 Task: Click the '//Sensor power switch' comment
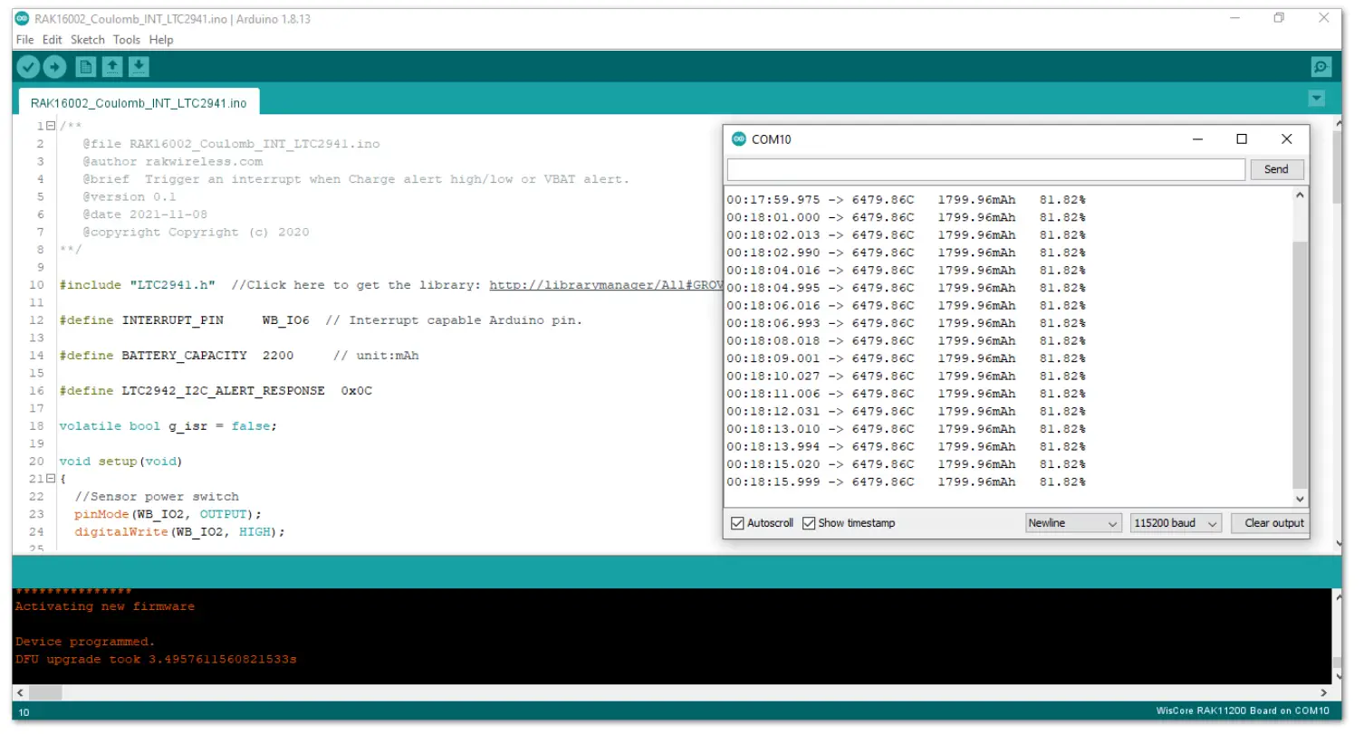tap(157, 497)
